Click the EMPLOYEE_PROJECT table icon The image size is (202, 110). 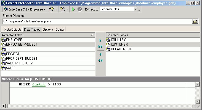[4, 44]
